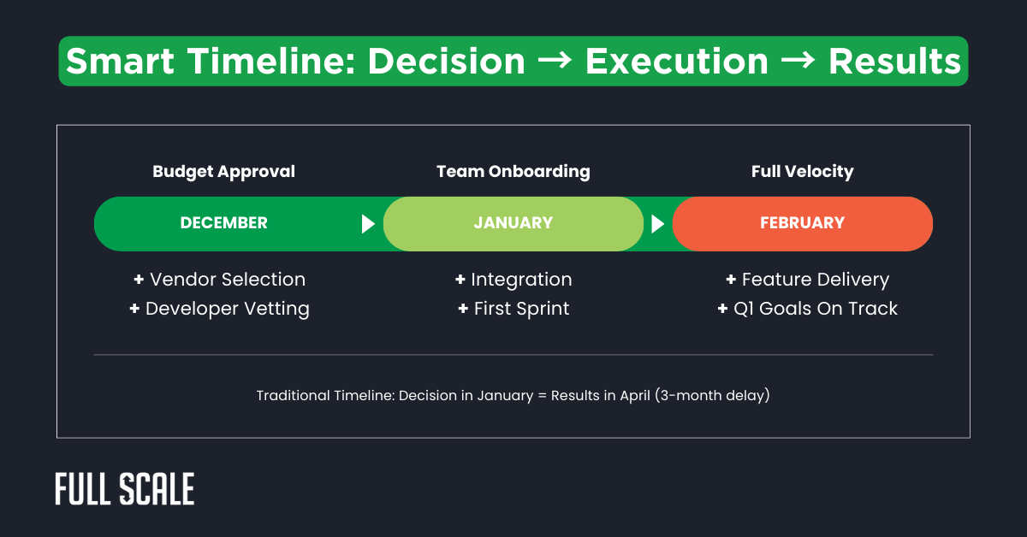Select the orange FEBRUARY pill

tap(802, 223)
